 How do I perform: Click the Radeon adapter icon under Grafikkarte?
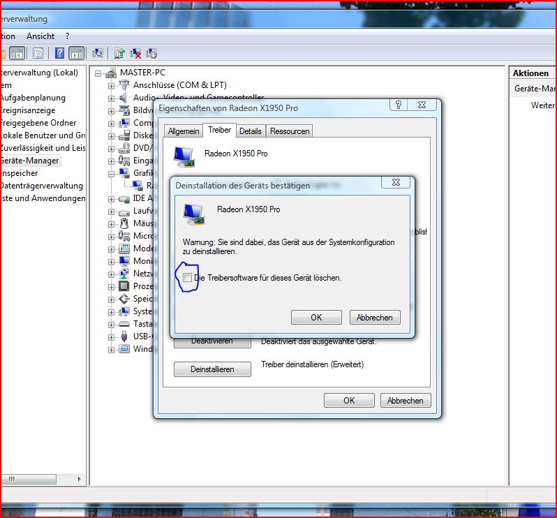coord(138,186)
